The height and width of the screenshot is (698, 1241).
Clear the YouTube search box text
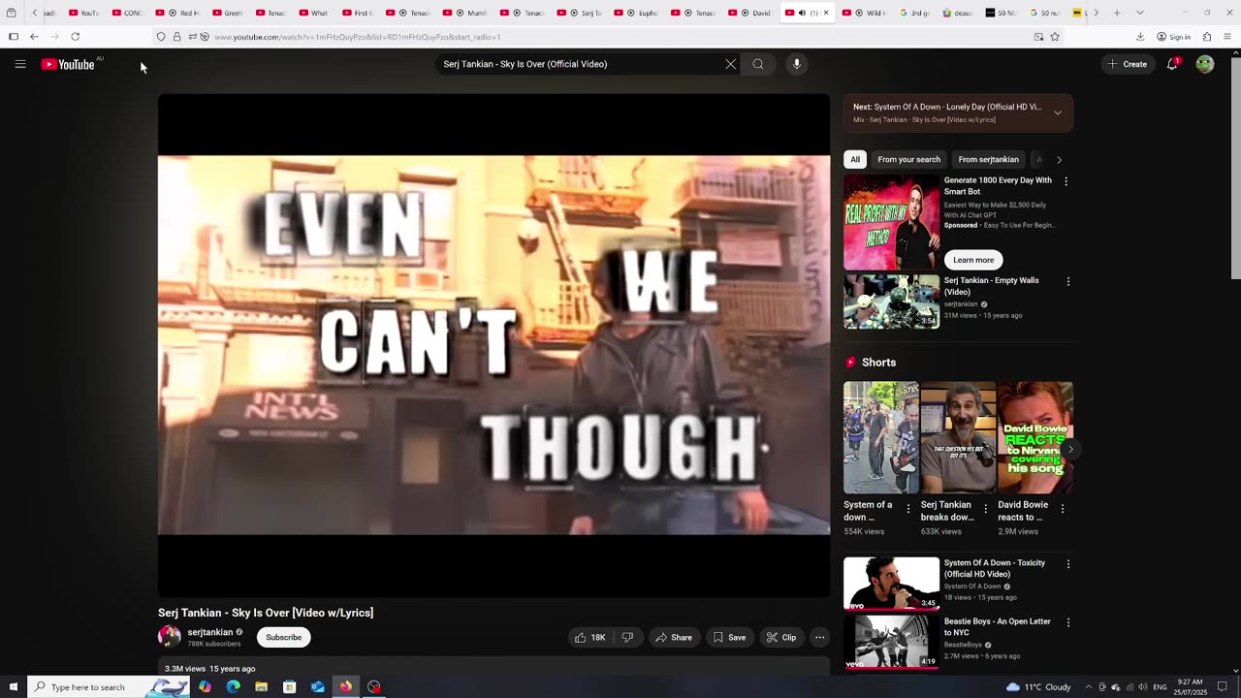pyautogui.click(x=730, y=64)
